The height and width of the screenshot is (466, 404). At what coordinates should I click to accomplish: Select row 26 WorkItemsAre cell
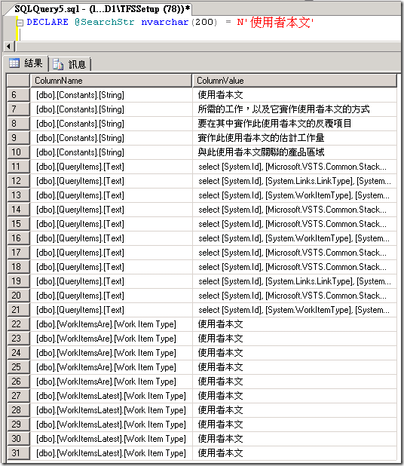point(111,382)
